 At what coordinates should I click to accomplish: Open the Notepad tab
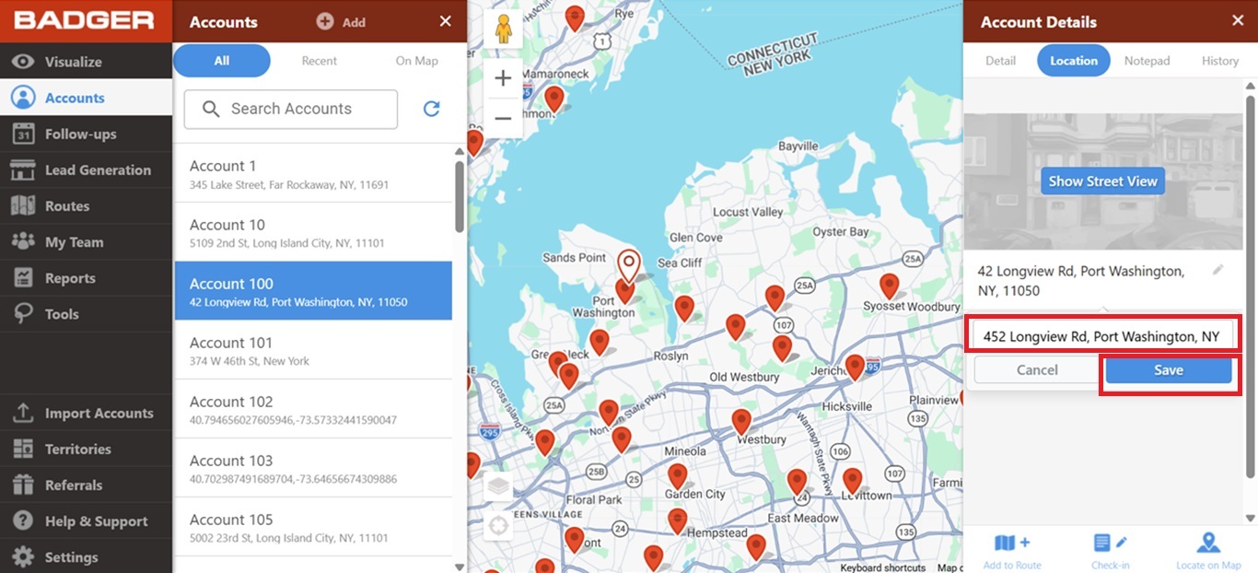pyautogui.click(x=1147, y=61)
